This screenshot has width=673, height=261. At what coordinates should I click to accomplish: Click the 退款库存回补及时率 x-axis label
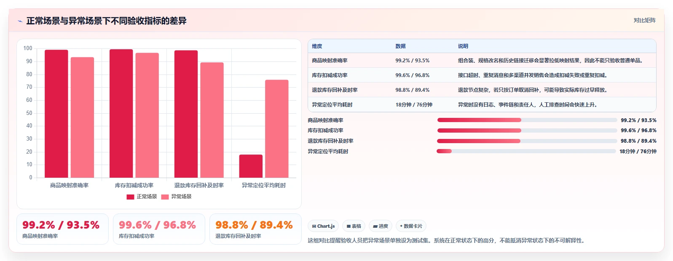point(199,185)
